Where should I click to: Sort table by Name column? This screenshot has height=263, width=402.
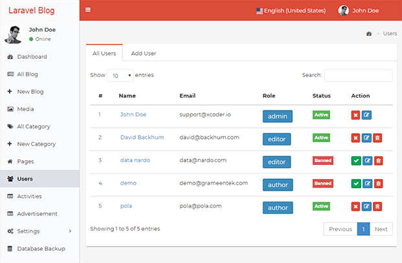[x=127, y=96]
